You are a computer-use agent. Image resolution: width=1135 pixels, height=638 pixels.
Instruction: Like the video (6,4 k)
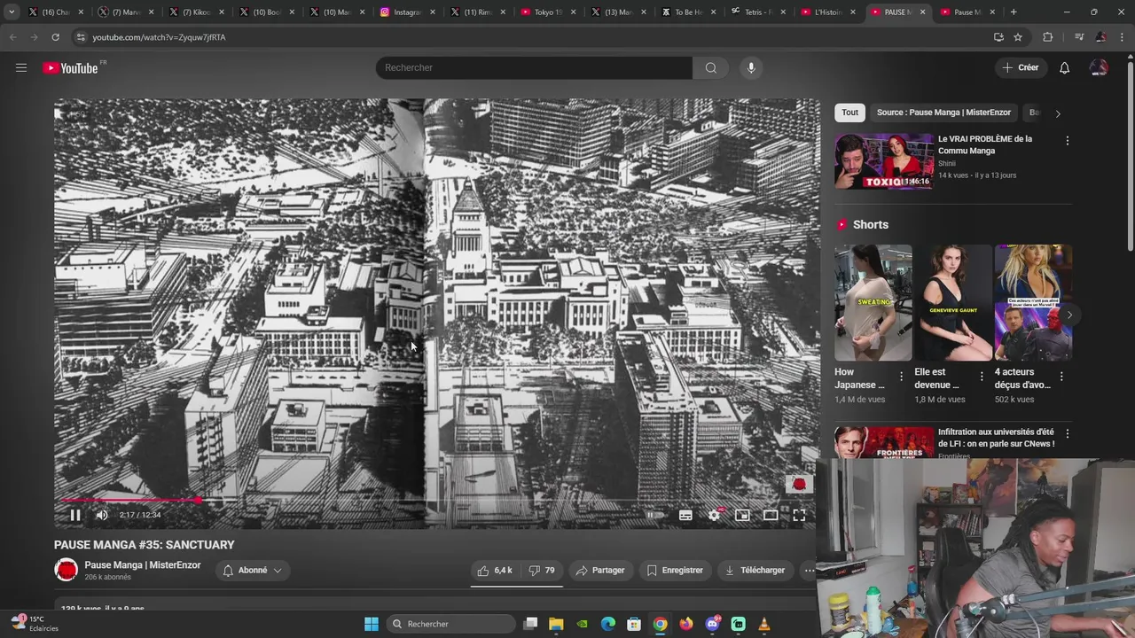(x=495, y=571)
